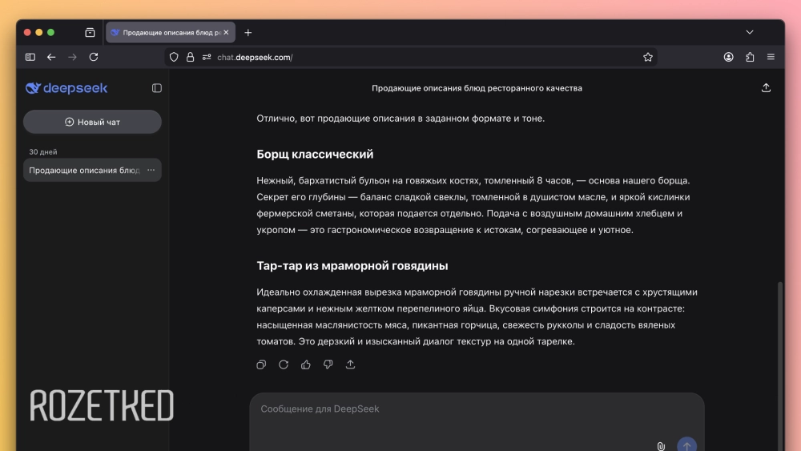Expand the list all tabs chevron

pos(750,32)
